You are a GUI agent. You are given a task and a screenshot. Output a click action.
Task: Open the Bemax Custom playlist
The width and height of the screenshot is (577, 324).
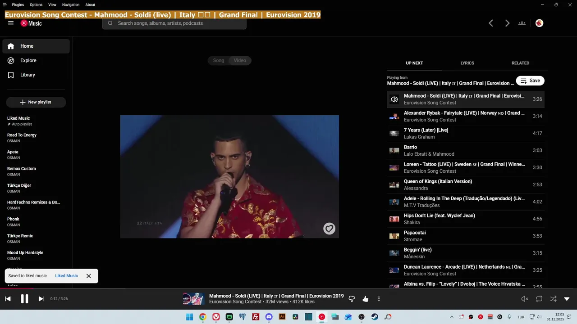click(36, 171)
